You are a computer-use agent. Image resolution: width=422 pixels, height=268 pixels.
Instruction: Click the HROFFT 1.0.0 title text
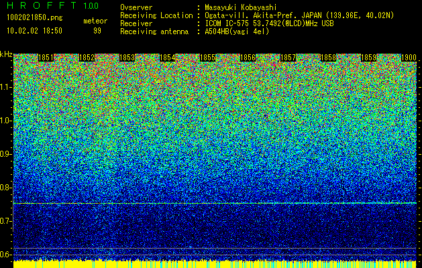[52, 5]
